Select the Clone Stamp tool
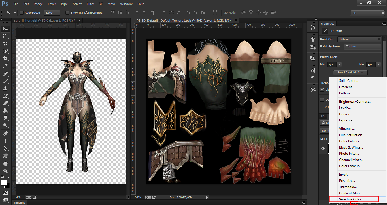This screenshot has width=387, height=205. coord(5,89)
